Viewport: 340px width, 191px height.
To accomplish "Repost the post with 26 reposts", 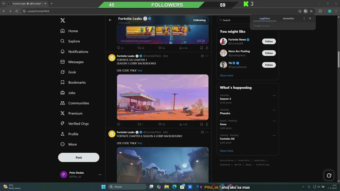I will 141,48.
